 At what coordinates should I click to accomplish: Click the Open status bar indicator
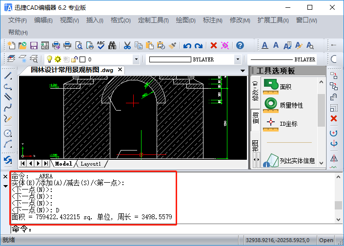(326, 240)
